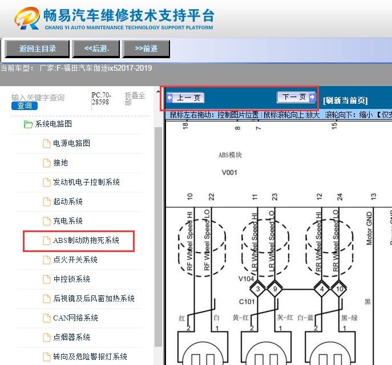Open the 点烟器系统 tree item
The height and width of the screenshot is (365, 392).
71,337
